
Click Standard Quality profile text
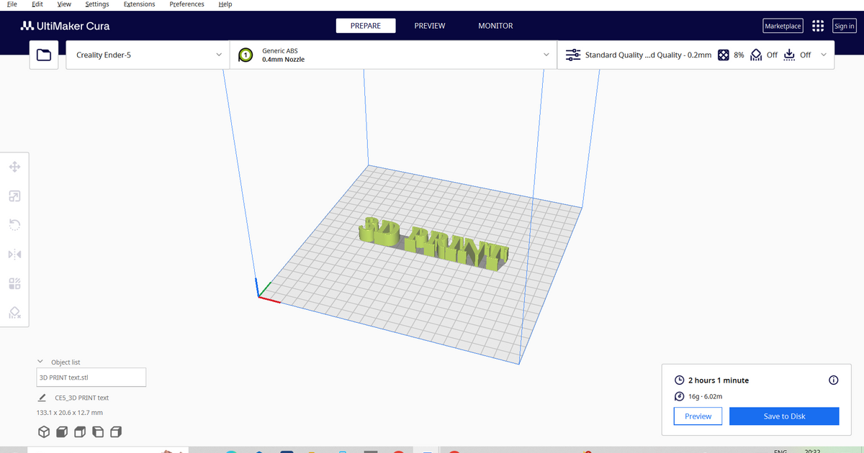(x=648, y=55)
